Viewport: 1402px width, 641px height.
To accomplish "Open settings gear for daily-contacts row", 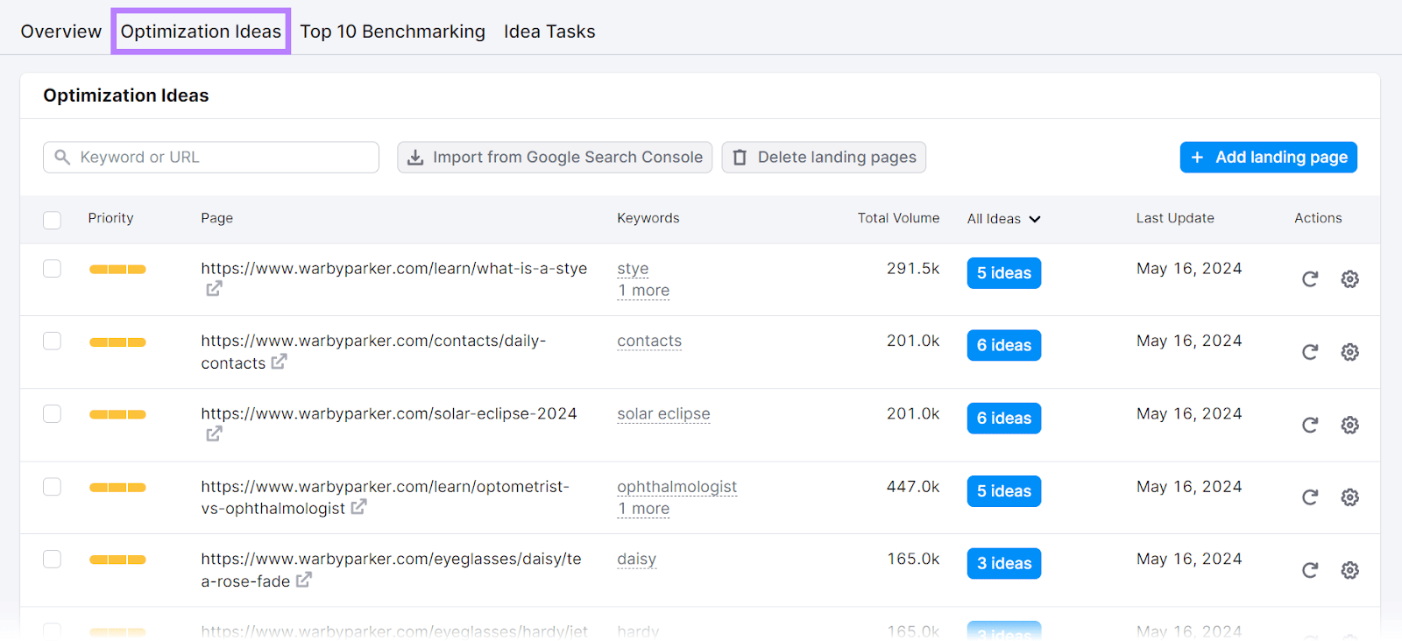I will click(1350, 352).
